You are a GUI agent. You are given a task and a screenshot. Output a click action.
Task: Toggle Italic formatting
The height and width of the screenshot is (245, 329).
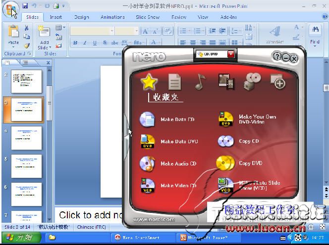click(85, 43)
